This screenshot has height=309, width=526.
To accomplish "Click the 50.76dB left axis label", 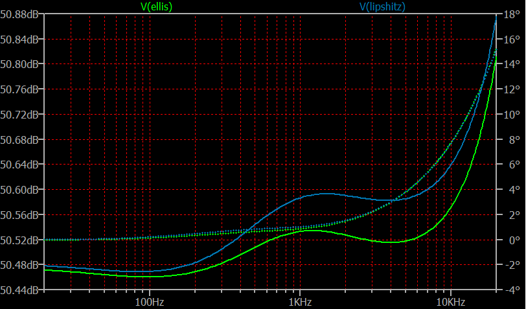I will (x=19, y=89).
